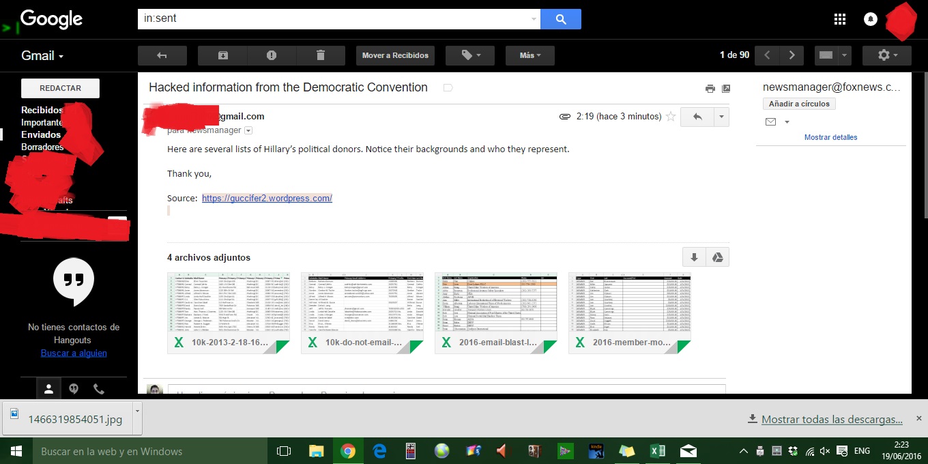
Task: Click Mostrar detalles link
Action: (x=830, y=137)
